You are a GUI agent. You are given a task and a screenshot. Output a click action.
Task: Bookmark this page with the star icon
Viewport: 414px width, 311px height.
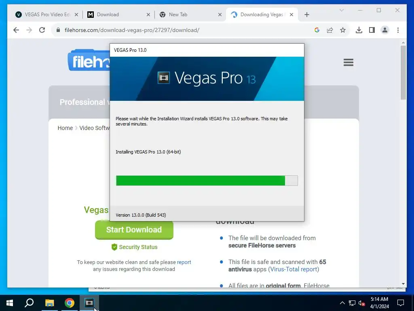click(343, 30)
